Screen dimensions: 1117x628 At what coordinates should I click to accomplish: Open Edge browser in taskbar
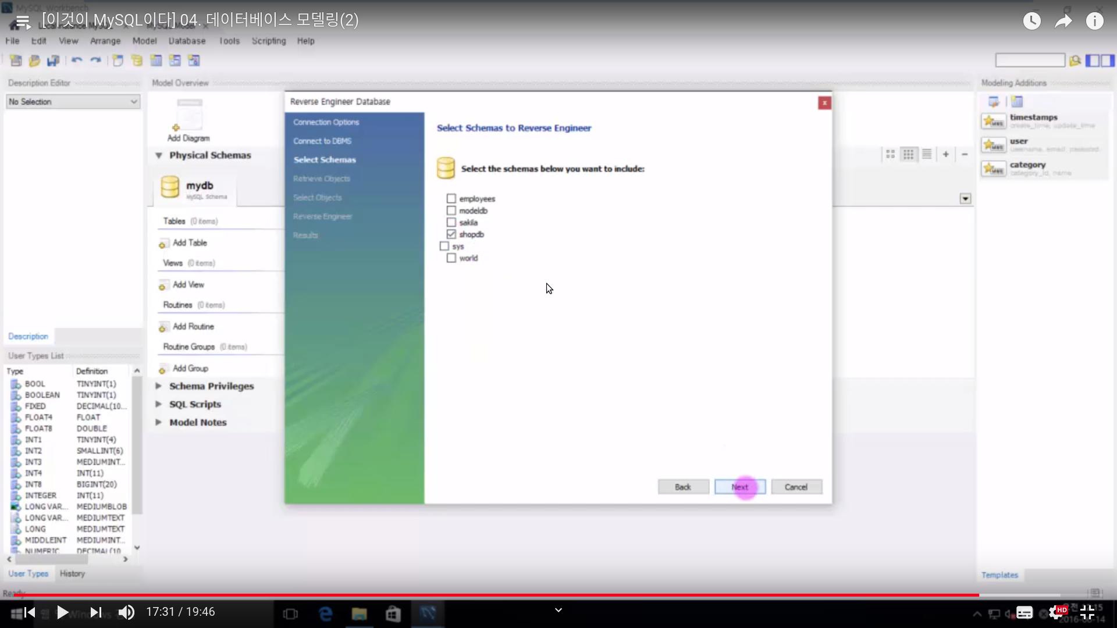(x=326, y=613)
